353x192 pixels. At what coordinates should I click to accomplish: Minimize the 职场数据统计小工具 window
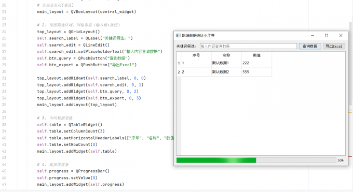click(x=313, y=36)
